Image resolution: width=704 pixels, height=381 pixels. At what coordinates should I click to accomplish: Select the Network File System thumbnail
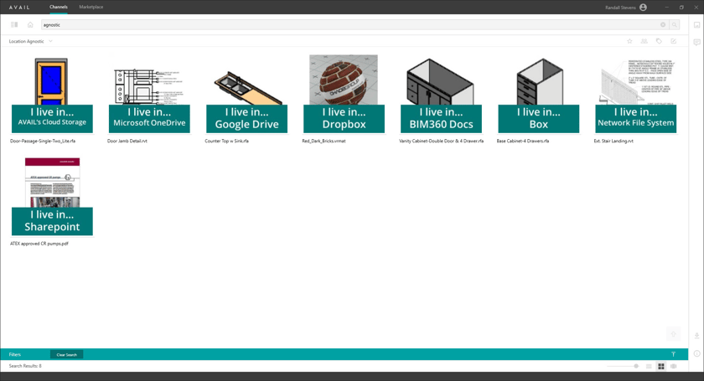(636, 94)
